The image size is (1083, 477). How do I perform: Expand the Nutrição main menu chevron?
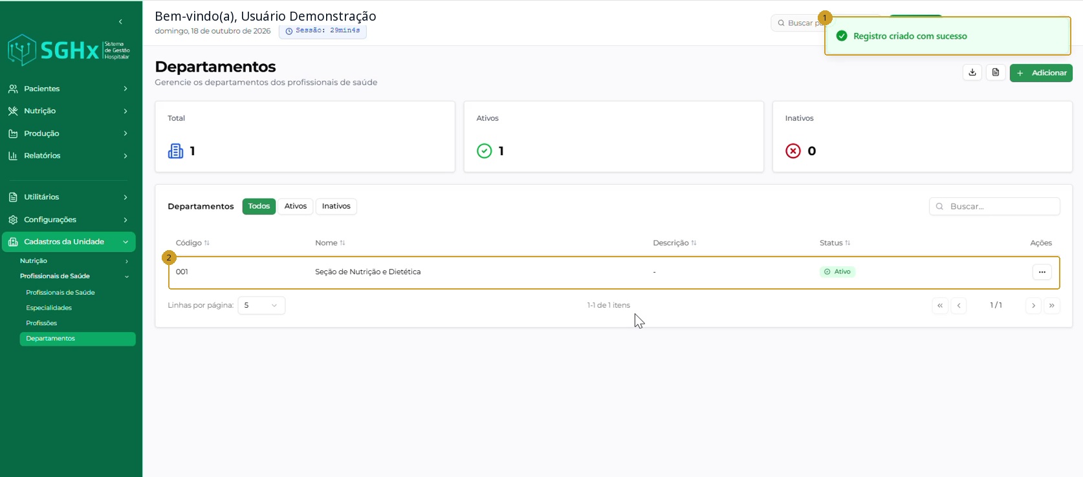pyautogui.click(x=126, y=111)
